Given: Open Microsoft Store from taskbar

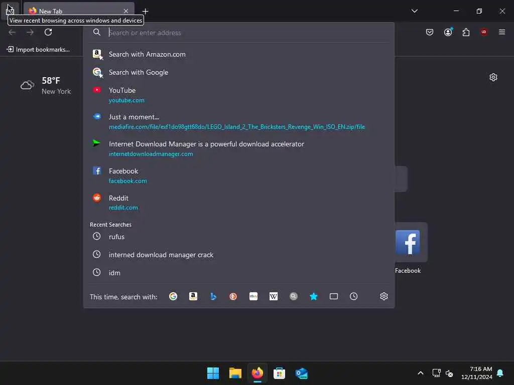Looking at the screenshot, I should [x=279, y=373].
